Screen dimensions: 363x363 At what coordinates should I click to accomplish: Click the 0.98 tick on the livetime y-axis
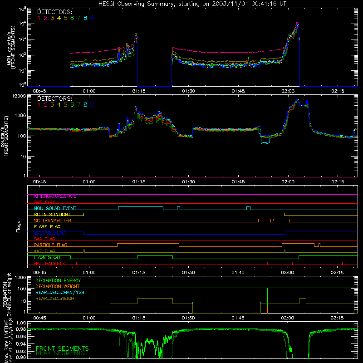(20, 329)
